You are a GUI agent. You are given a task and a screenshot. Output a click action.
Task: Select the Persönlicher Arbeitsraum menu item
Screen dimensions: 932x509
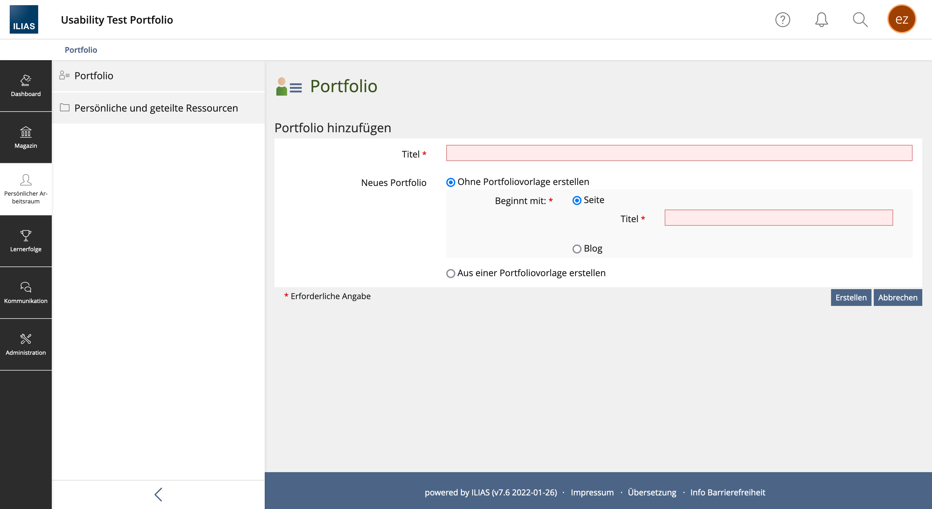(x=26, y=189)
